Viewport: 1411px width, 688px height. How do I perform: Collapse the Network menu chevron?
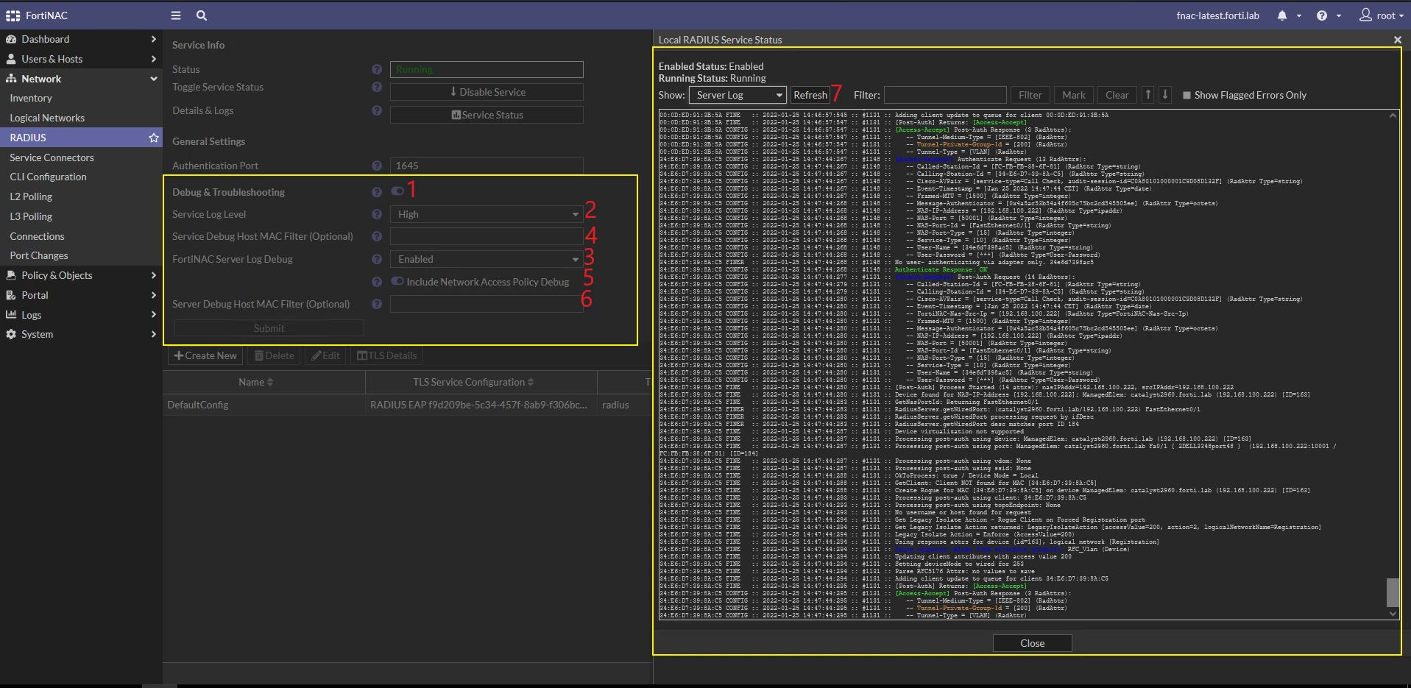[153, 79]
